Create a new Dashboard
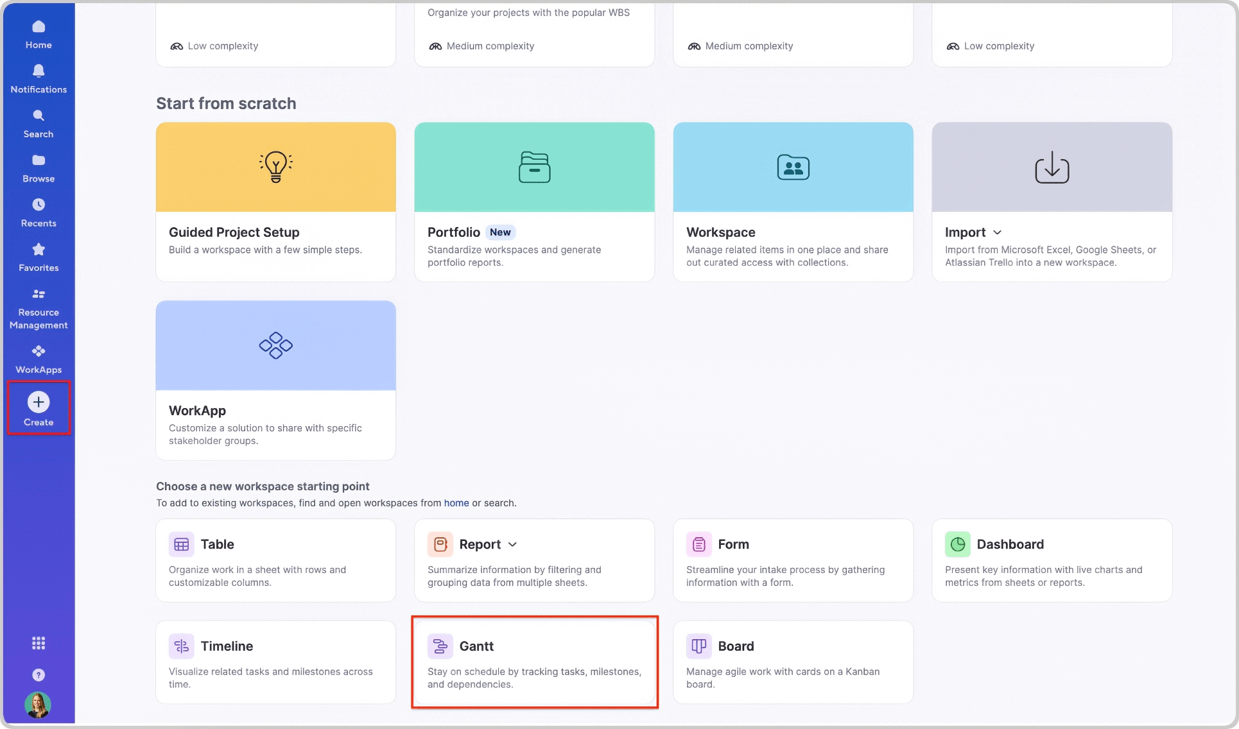Screen dimensions: 1239x729 [1051, 560]
